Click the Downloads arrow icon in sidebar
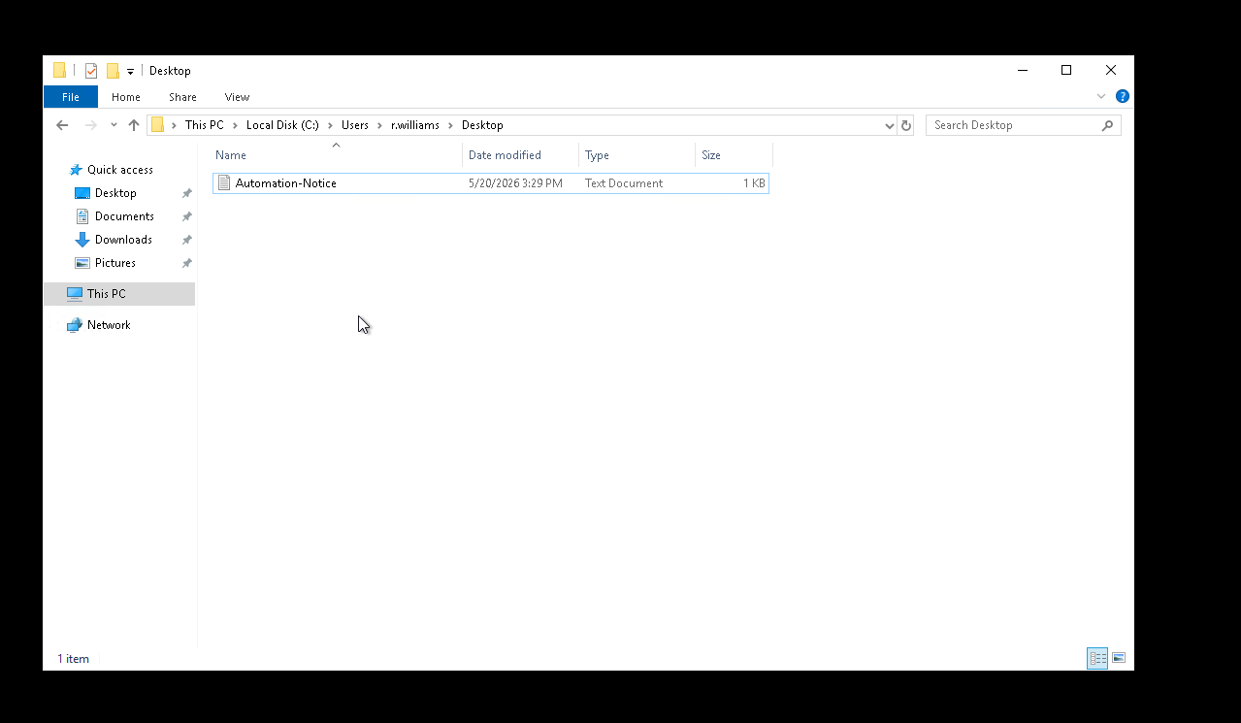Viewport: 1241px width, 723px height. click(x=82, y=240)
